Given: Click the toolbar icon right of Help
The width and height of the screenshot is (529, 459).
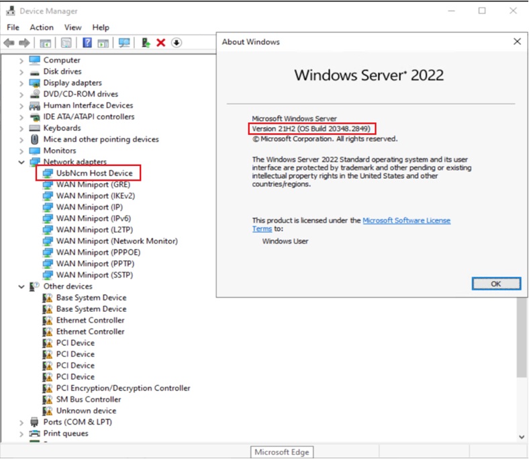Looking at the screenshot, I should point(103,43).
